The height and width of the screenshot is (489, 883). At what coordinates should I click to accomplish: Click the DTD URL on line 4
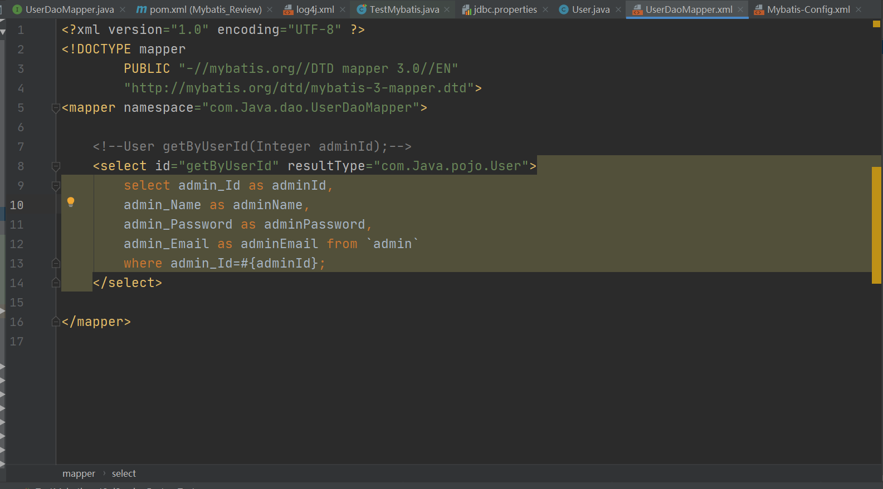pyautogui.click(x=299, y=88)
